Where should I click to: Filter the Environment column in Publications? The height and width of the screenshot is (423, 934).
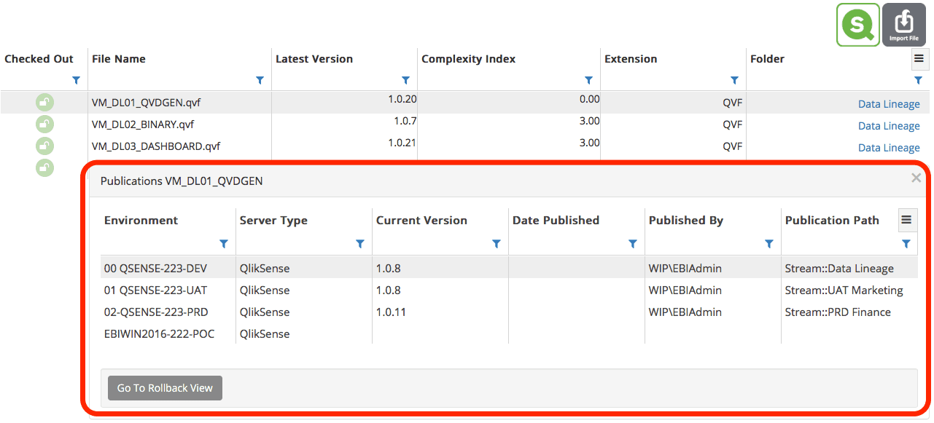225,244
